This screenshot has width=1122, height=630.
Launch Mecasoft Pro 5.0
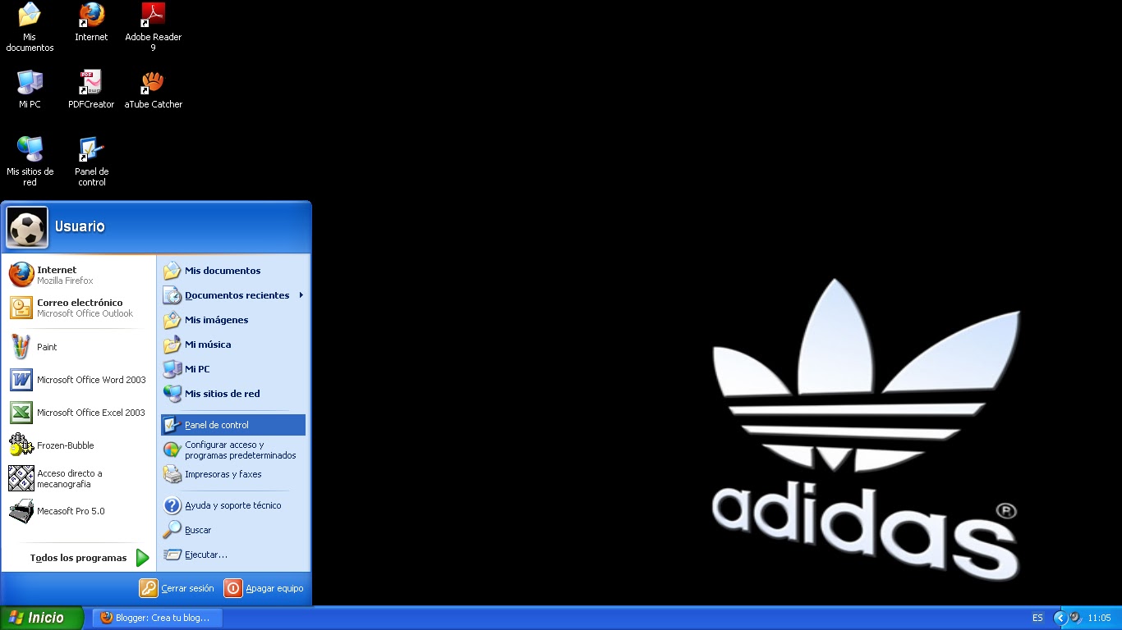click(x=79, y=511)
